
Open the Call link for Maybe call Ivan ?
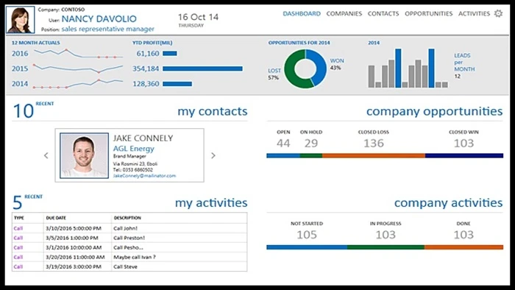pos(18,257)
